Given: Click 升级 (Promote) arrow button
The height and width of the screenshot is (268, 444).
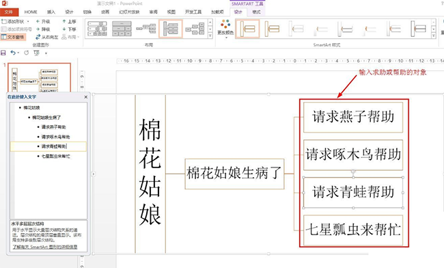Looking at the screenshot, I should pyautogui.click(x=43, y=21).
